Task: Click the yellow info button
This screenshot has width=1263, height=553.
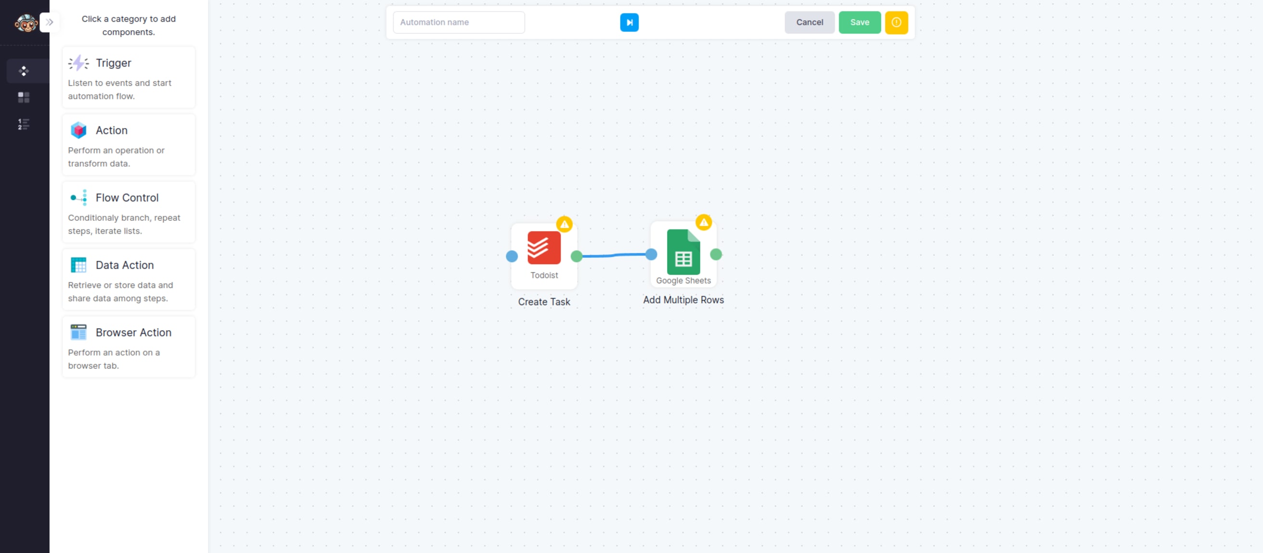Action: tap(897, 22)
